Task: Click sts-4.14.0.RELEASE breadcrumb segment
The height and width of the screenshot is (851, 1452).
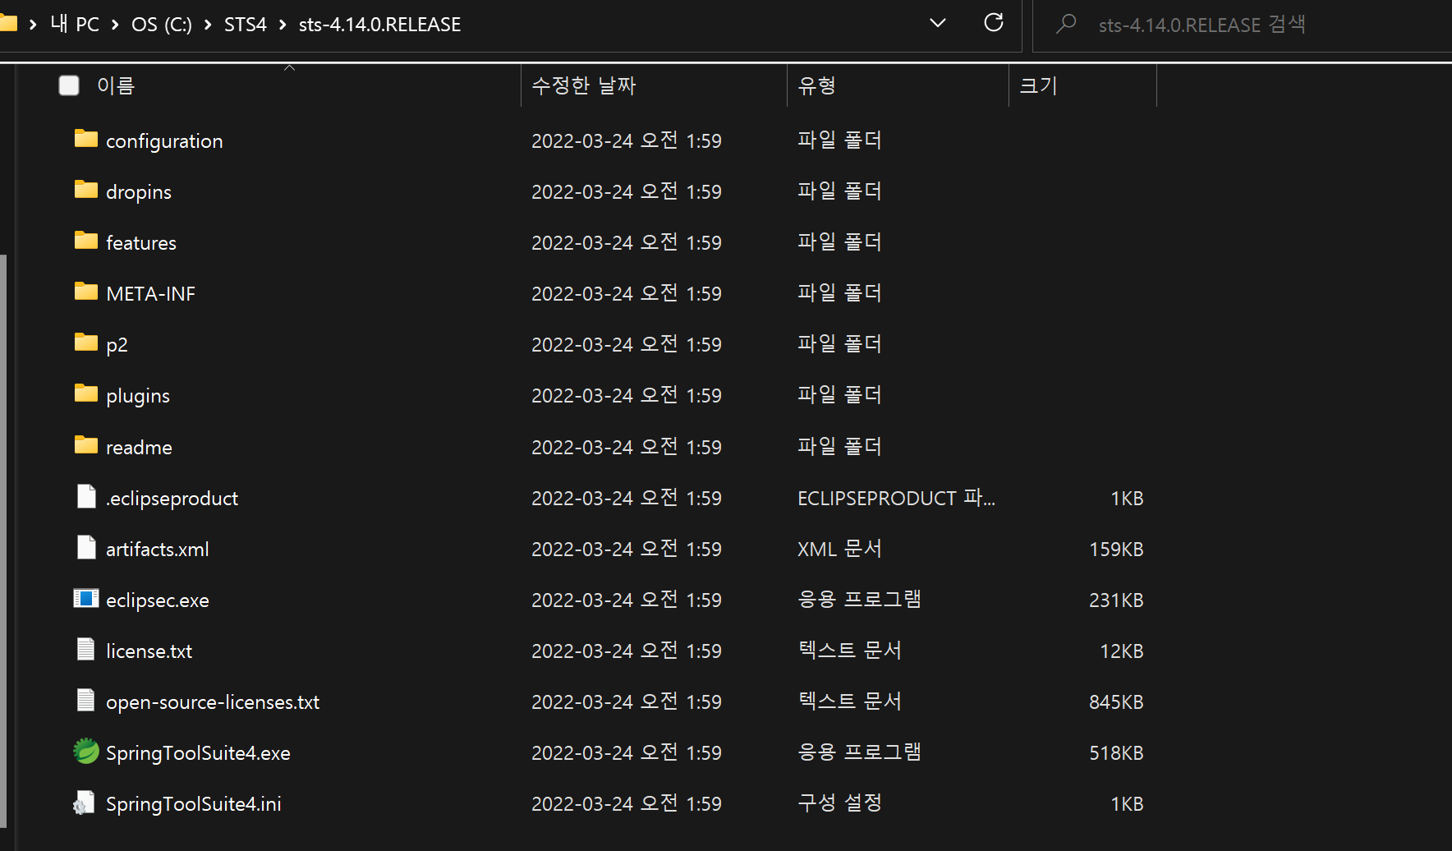Action: pyautogui.click(x=380, y=24)
